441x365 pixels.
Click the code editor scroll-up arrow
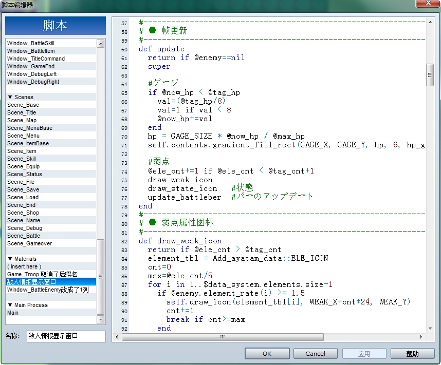430,22
